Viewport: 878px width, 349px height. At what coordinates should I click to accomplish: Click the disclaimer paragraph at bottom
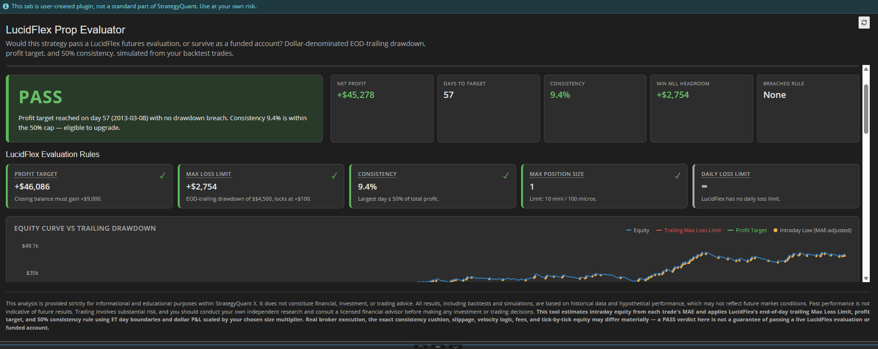[x=438, y=316]
